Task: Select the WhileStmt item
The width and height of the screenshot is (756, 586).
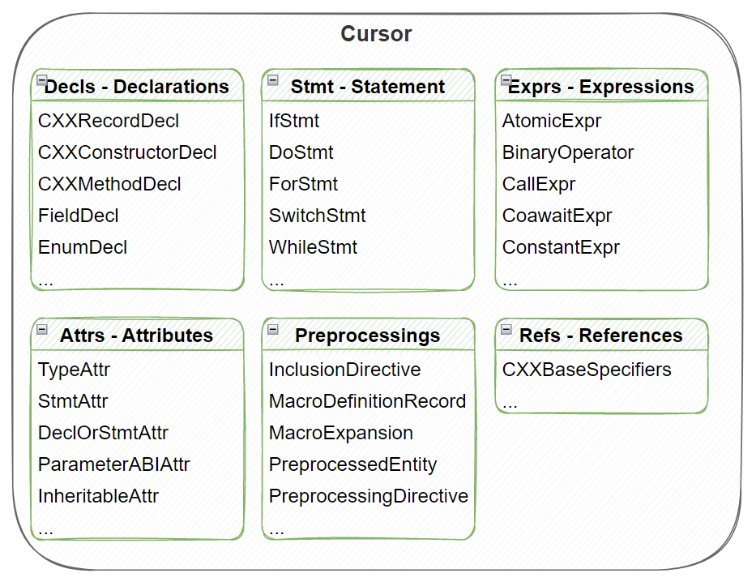Action: 313,247
